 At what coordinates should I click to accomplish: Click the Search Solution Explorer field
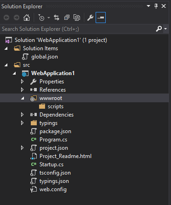tap(77, 29)
